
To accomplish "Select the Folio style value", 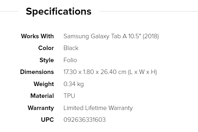I will [x=70, y=60].
